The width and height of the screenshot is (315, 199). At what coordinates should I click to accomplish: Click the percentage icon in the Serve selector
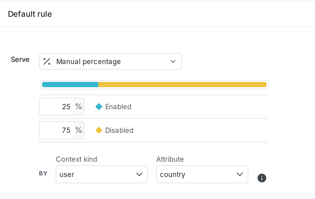coord(46,61)
